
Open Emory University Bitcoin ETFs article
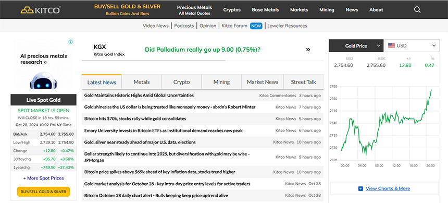click(x=164, y=130)
